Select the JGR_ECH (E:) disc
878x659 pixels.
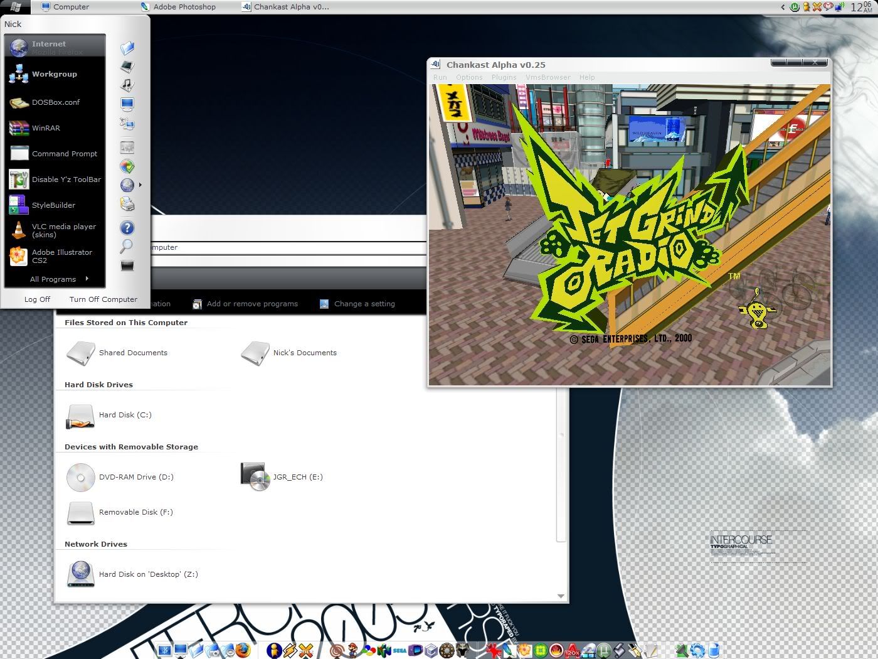(x=282, y=477)
